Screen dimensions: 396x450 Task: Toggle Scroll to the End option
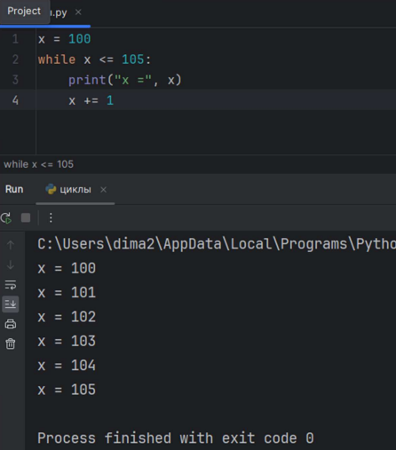[x=11, y=304]
